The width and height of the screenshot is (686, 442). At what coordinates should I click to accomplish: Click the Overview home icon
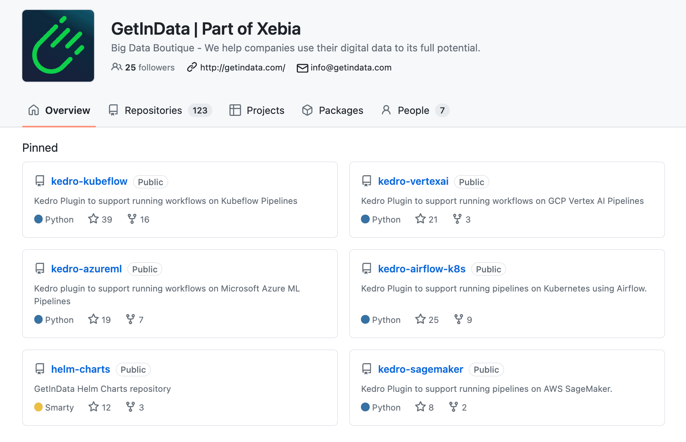[x=33, y=110]
